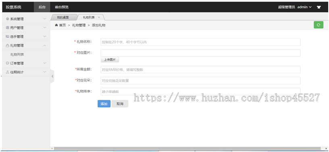Click the 超级管理员 role label
Viewport: 329px width, 152px height.
coord(286,7)
